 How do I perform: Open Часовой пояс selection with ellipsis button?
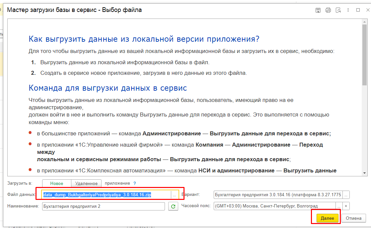[339, 206]
